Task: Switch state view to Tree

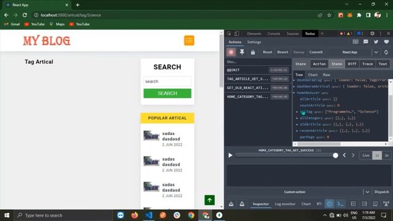Action: tap(299, 75)
